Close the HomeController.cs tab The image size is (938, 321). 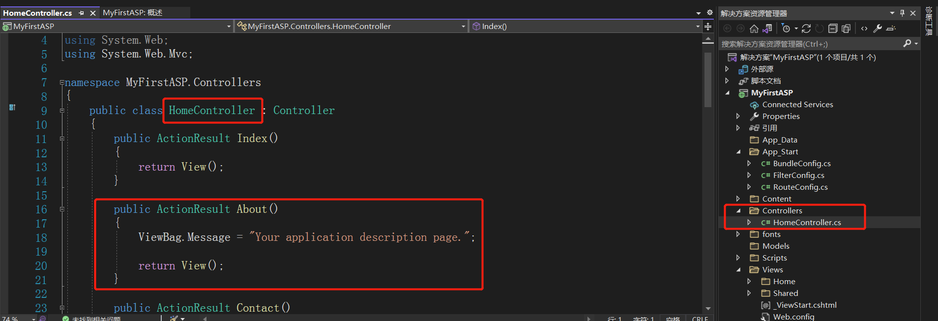click(x=92, y=13)
